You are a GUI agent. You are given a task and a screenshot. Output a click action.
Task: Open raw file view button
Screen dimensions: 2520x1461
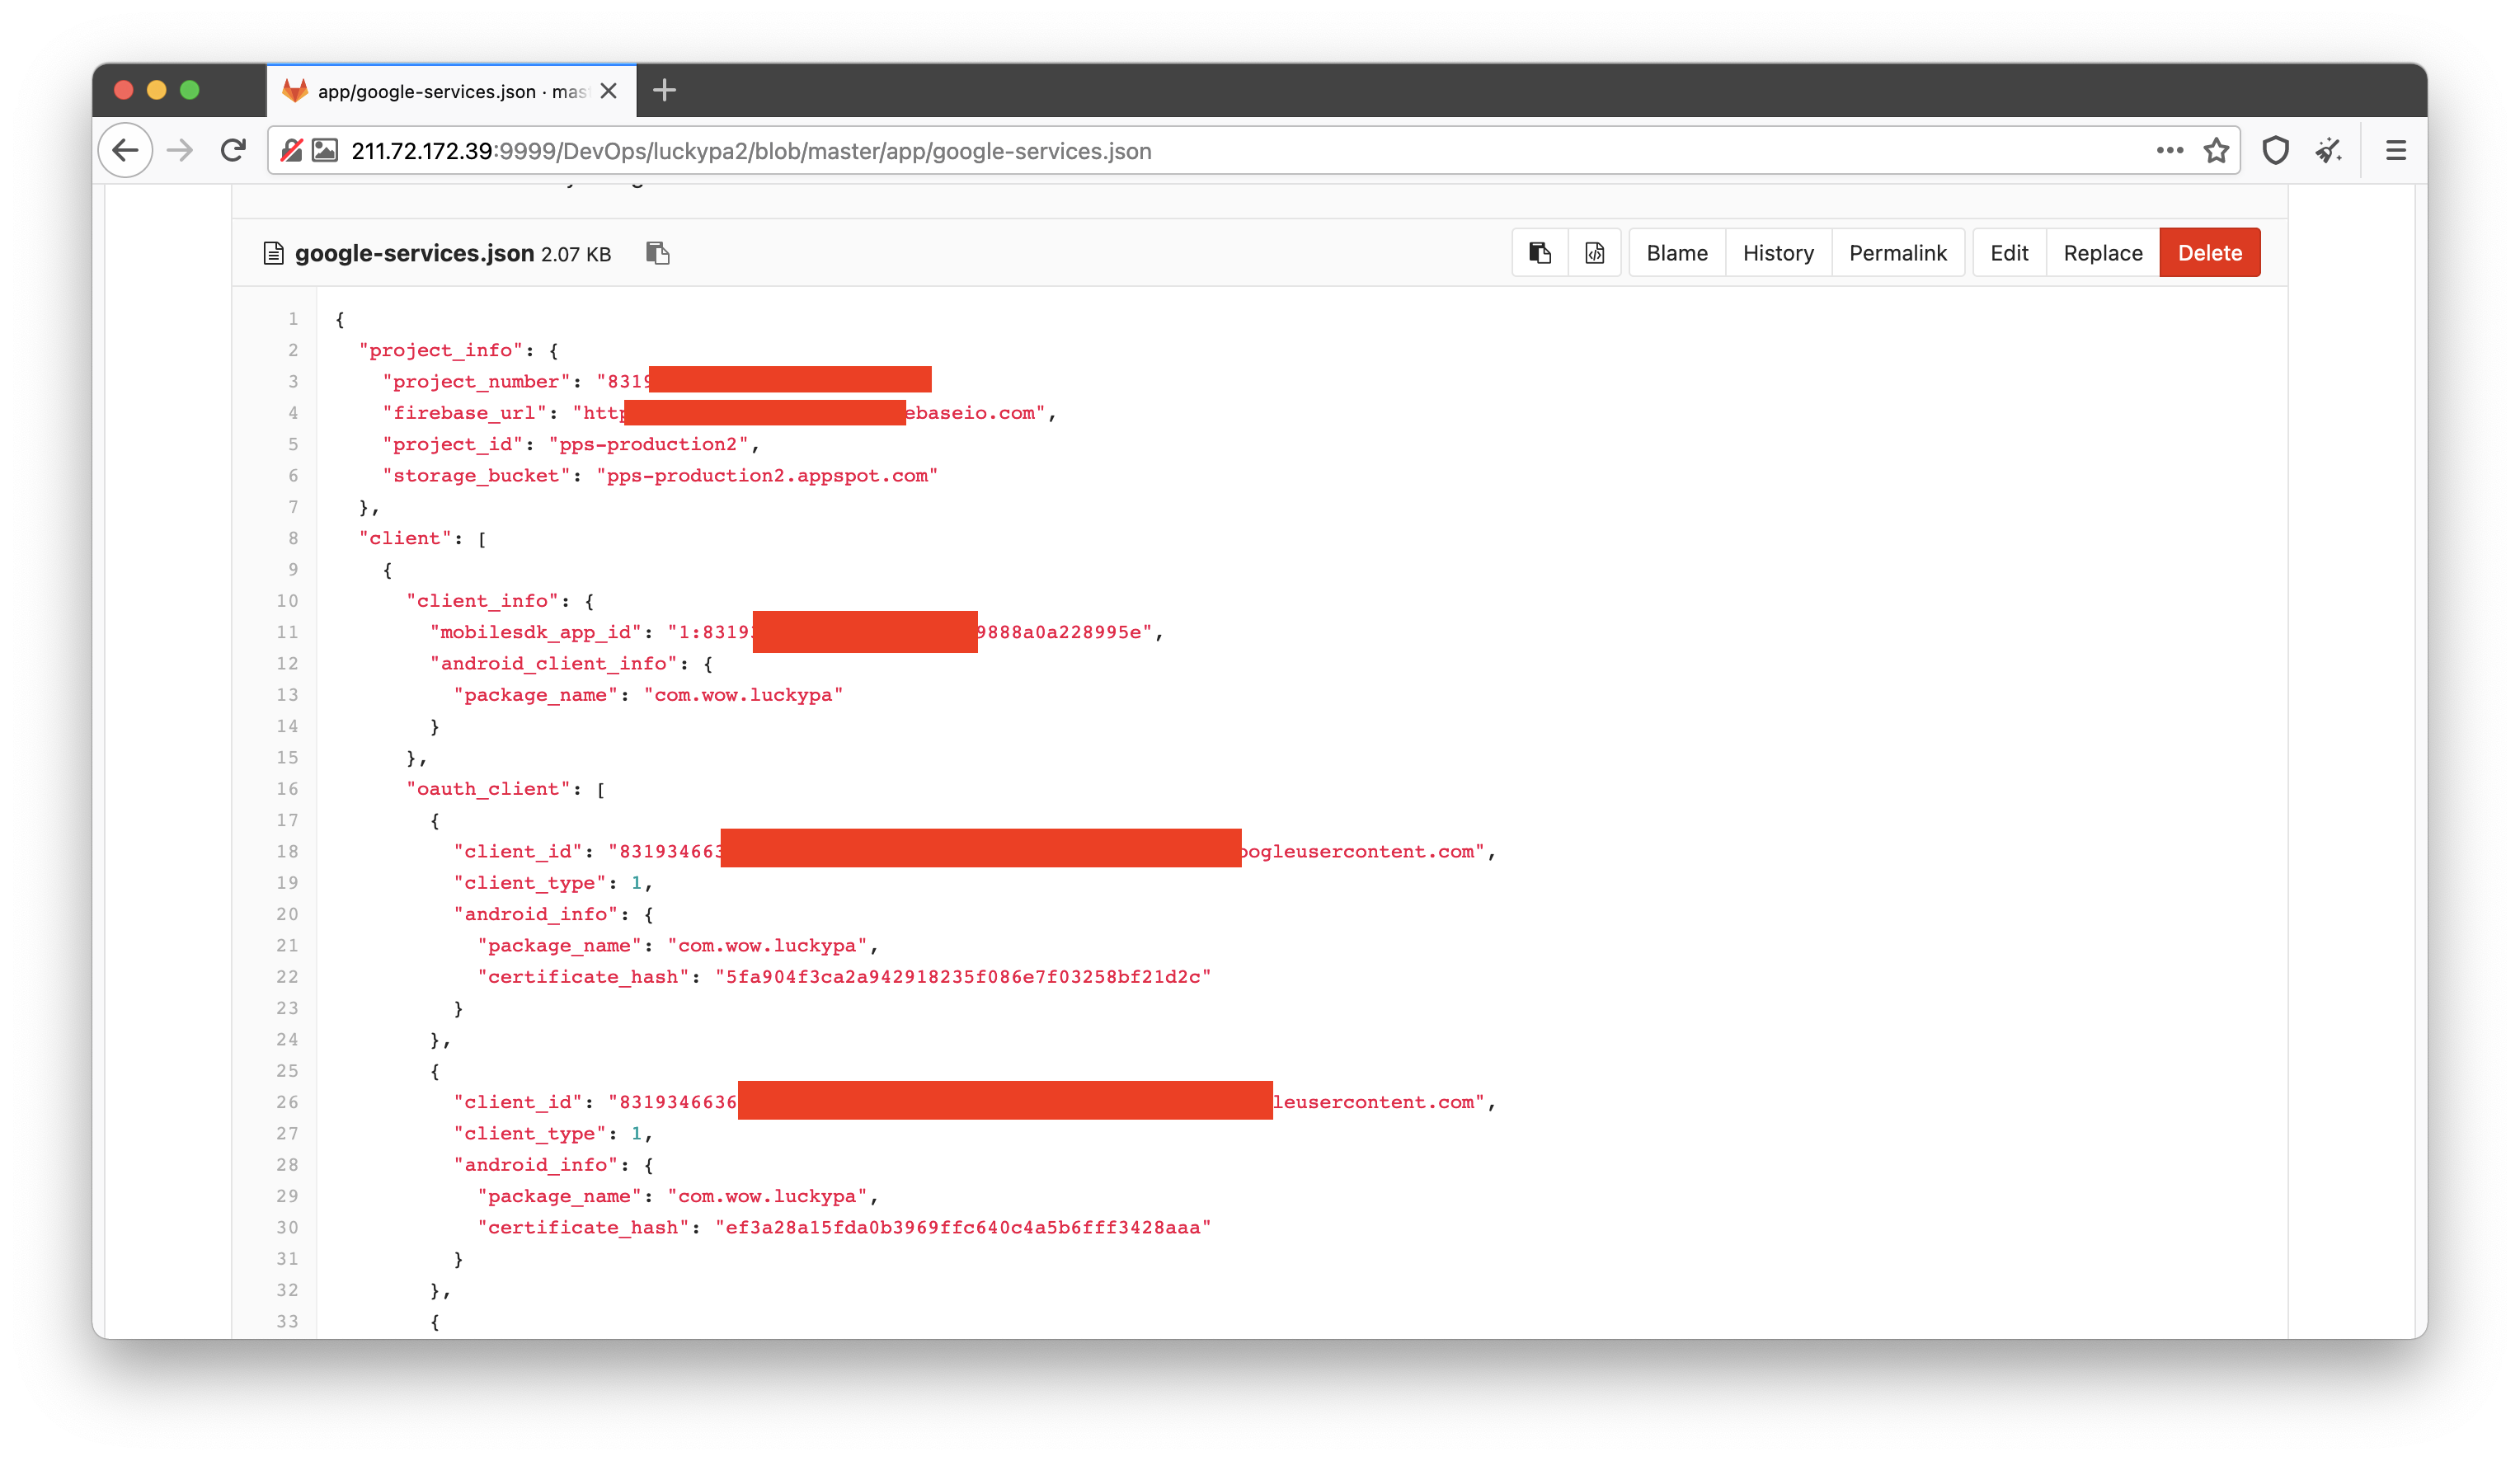pyautogui.click(x=1595, y=253)
